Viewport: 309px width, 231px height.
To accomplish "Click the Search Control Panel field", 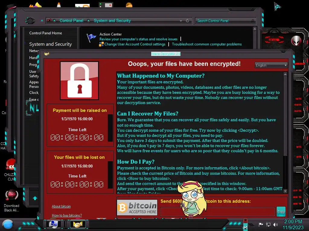I will (226, 21).
